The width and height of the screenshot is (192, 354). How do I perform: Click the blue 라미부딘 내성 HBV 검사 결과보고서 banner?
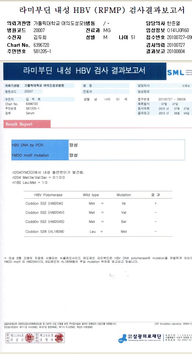(85, 71)
